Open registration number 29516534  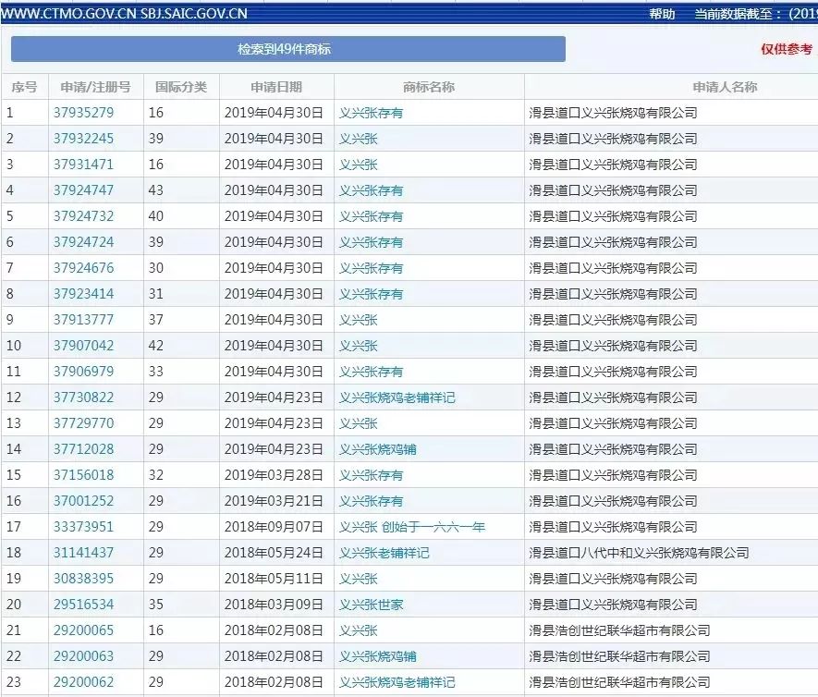(83, 605)
